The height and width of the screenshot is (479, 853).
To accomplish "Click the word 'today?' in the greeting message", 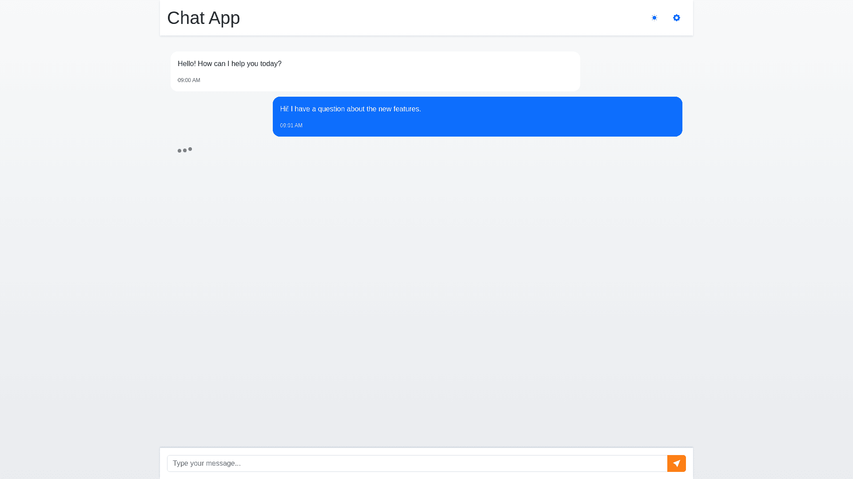I will pos(271,64).
